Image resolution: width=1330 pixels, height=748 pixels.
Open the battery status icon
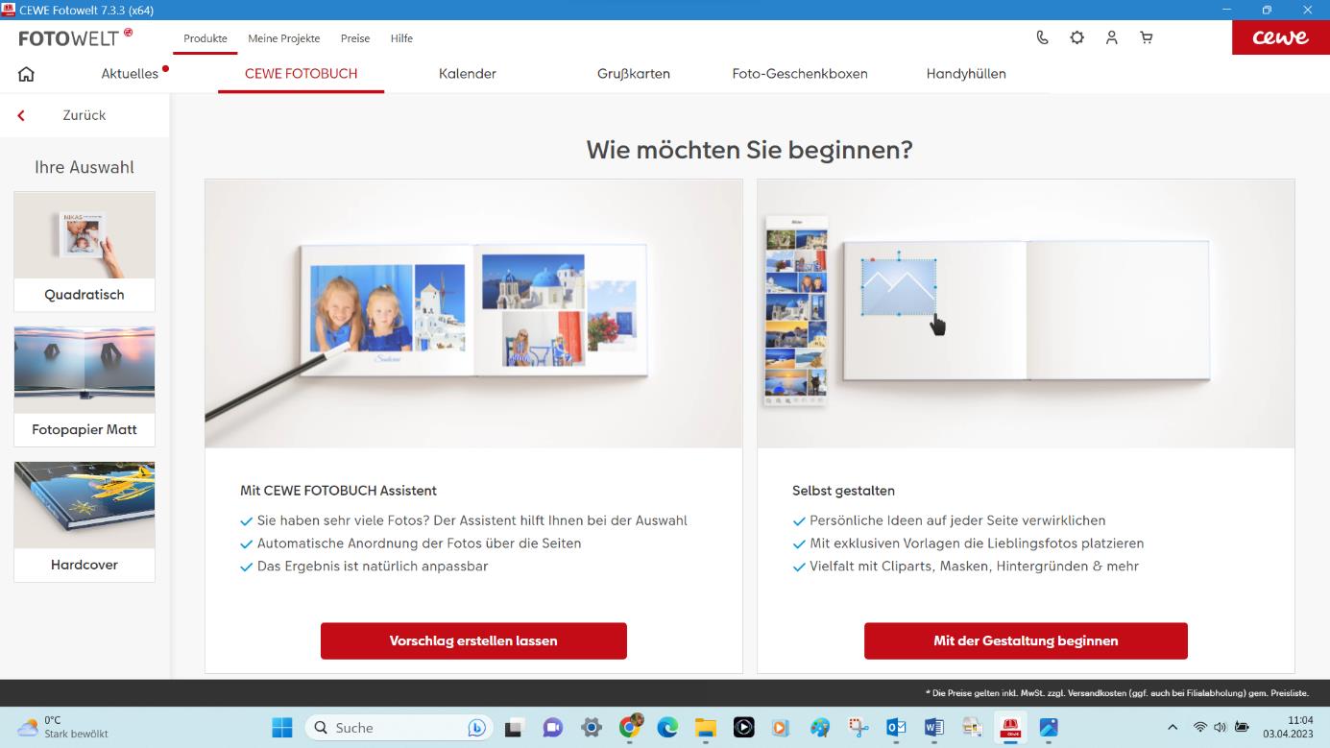pyautogui.click(x=1243, y=728)
